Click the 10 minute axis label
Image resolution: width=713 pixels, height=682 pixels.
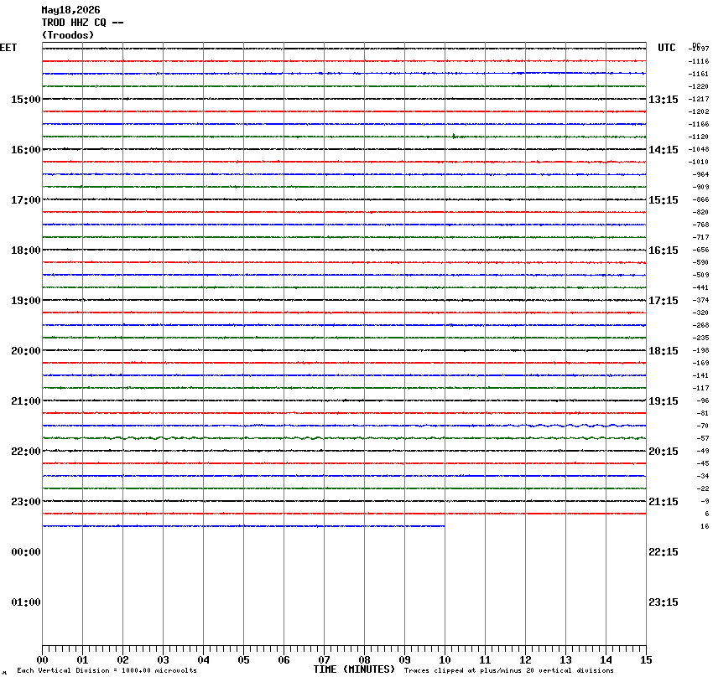pyautogui.click(x=445, y=660)
